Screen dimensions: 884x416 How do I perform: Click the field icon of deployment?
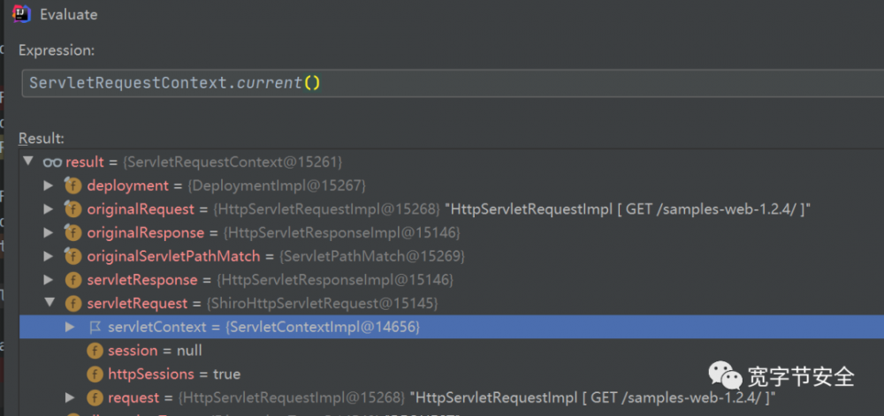tap(72, 185)
